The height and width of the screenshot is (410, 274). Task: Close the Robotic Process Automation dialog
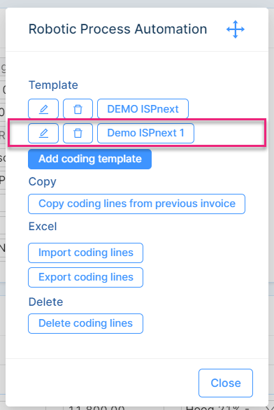click(226, 383)
